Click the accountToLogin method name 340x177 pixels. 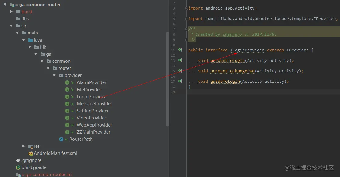click(228, 60)
